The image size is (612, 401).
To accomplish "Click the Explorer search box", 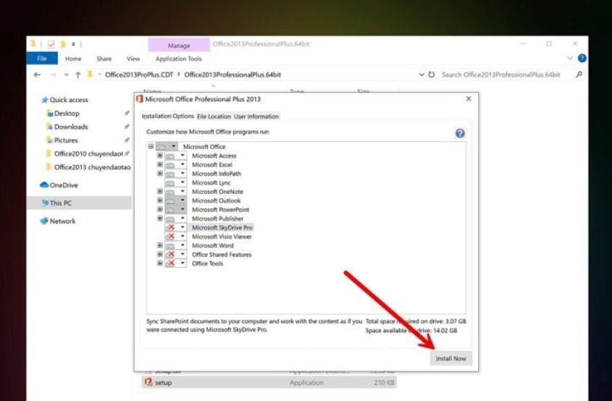I will click(500, 75).
